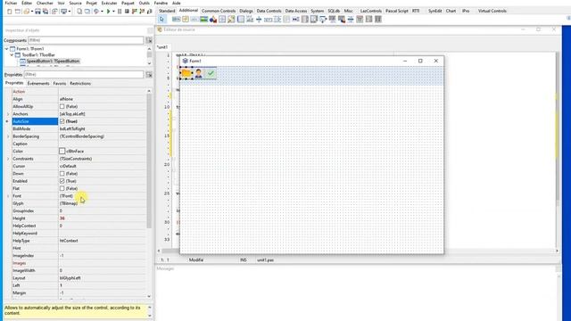This screenshot has width=571, height=321.
Task: Expand the Constraints property
Action: 8,159
